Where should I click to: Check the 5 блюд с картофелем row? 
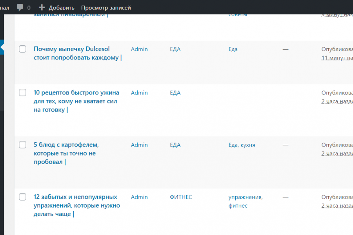[23, 145]
